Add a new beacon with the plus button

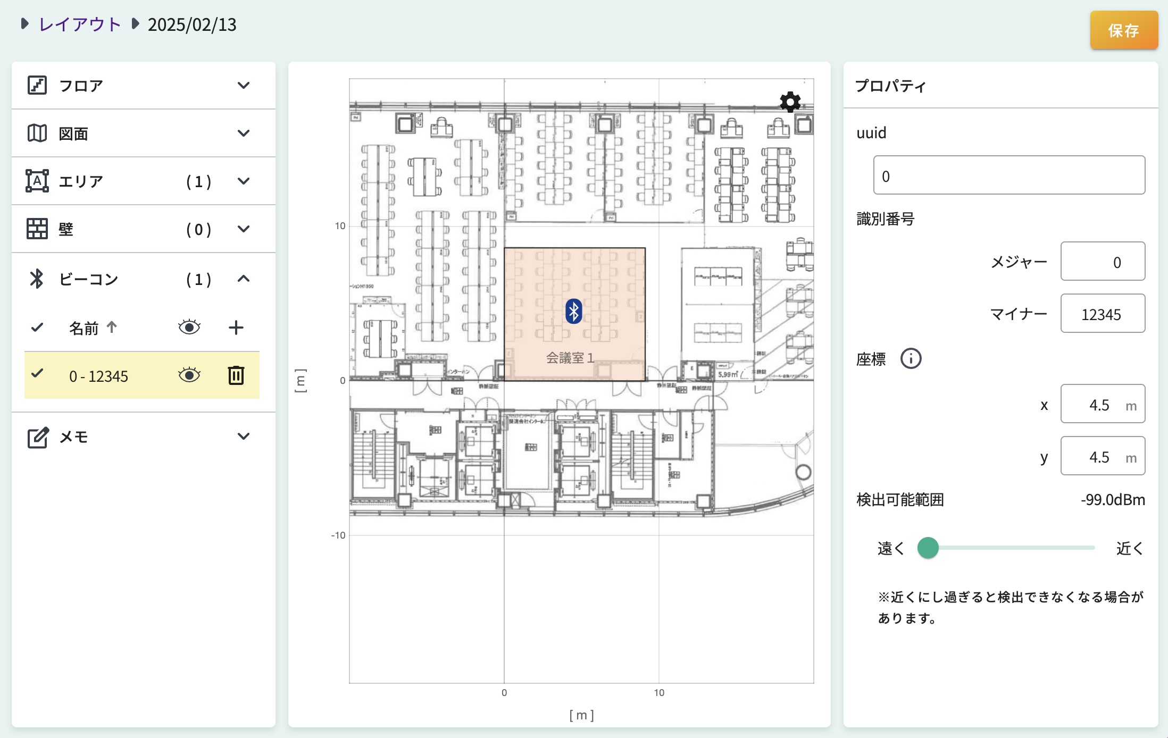[x=236, y=327]
